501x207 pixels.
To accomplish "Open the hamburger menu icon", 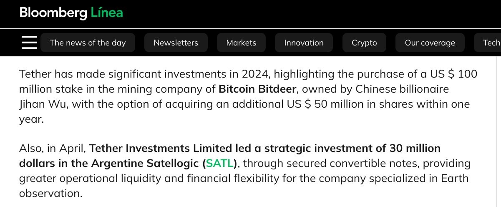I will (29, 43).
